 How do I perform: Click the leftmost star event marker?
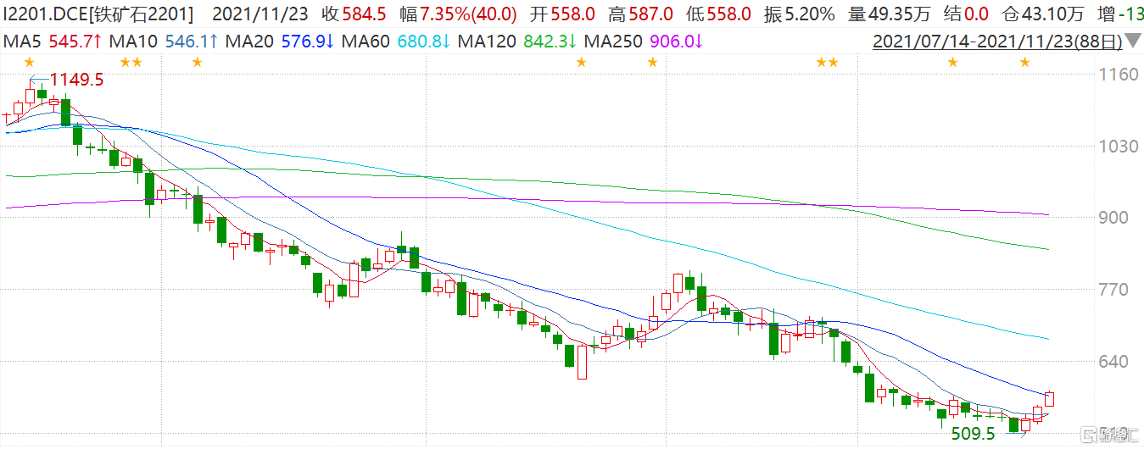(30, 62)
